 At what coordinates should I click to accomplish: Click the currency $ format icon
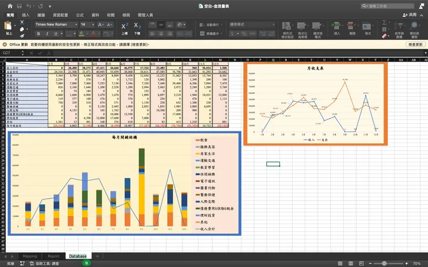[x=233, y=34]
